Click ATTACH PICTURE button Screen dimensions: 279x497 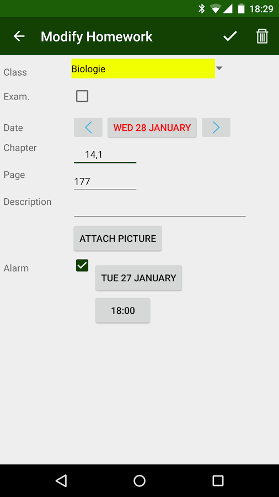pyautogui.click(x=117, y=239)
